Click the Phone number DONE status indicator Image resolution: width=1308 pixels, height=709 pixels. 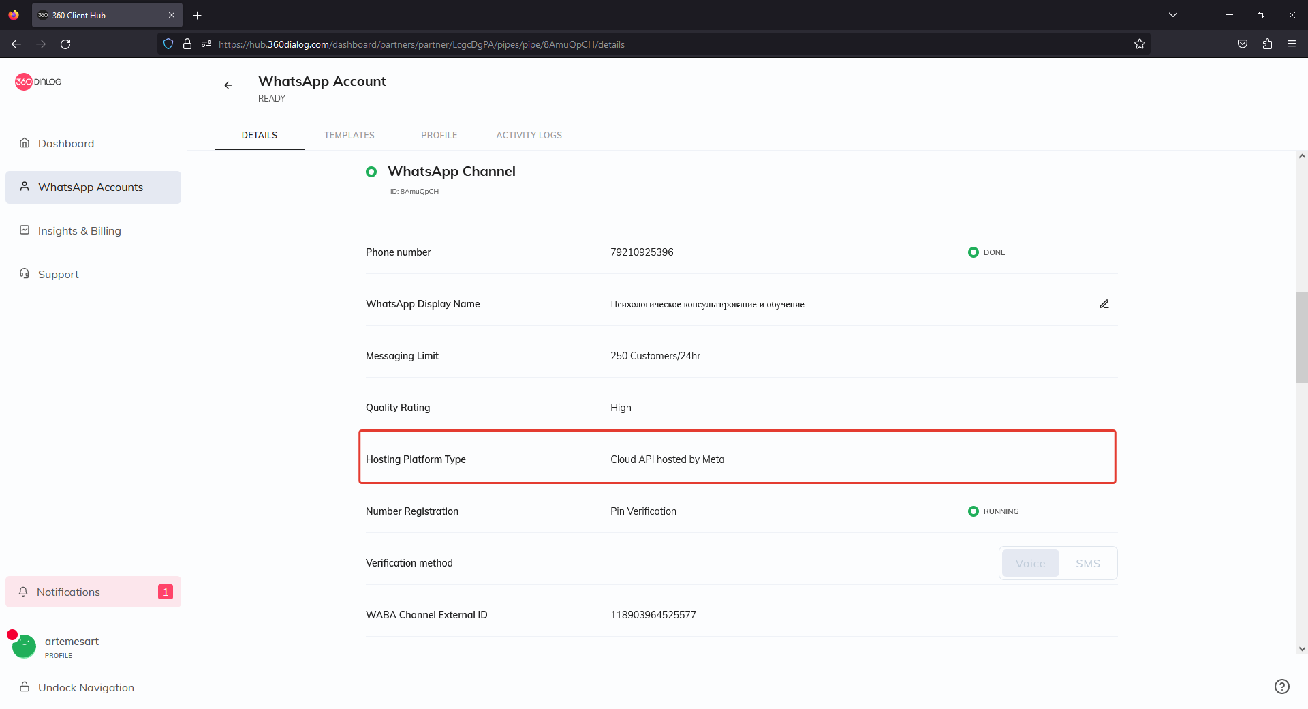(986, 252)
